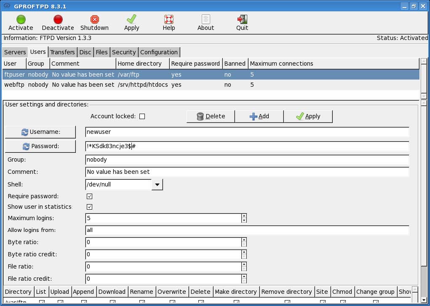Open the Security tab
This screenshot has height=306, width=430.
tap(124, 52)
